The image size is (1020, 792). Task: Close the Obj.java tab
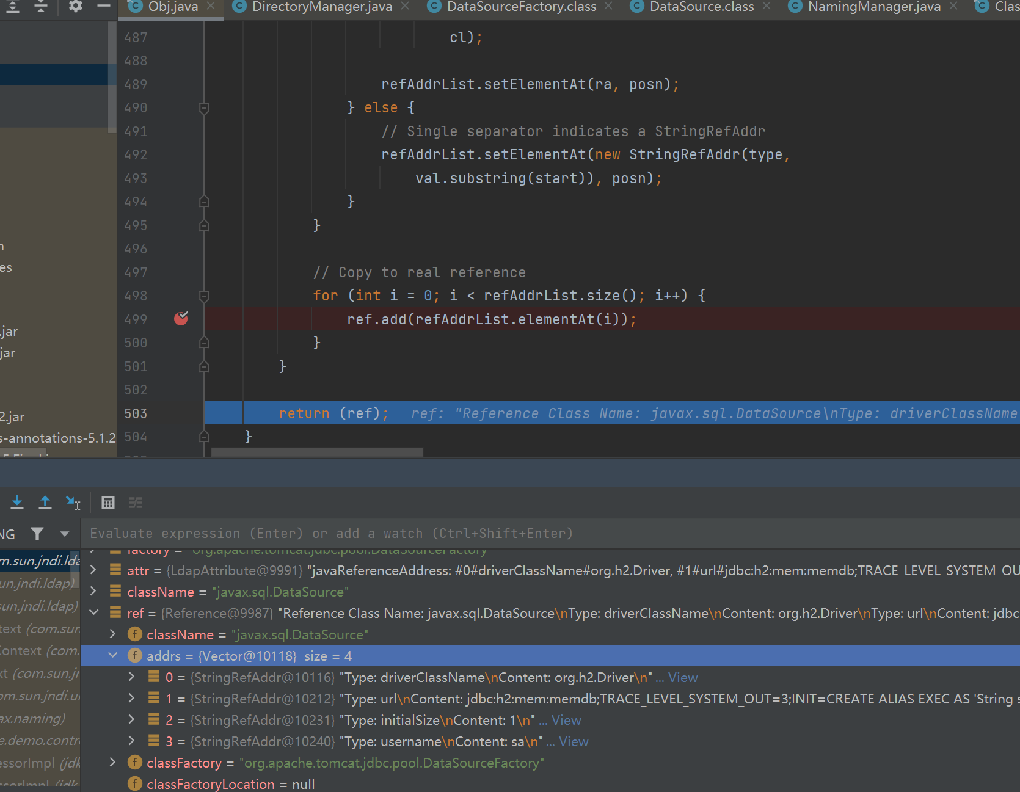pos(211,6)
